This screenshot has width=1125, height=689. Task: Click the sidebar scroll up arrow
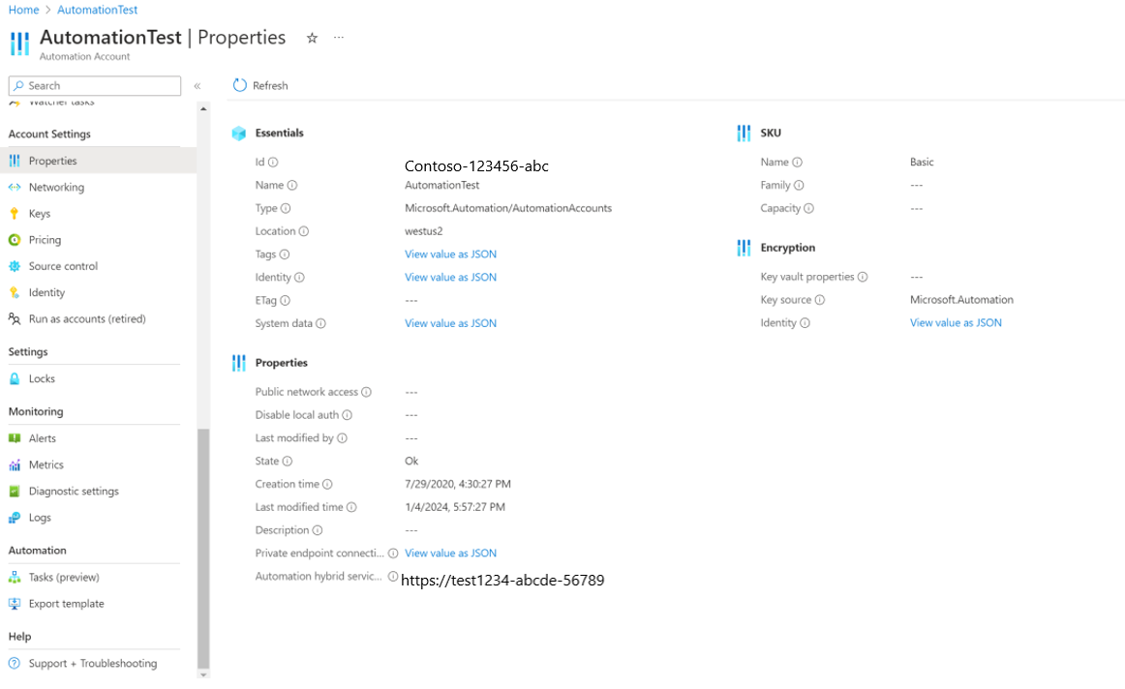coord(203,109)
